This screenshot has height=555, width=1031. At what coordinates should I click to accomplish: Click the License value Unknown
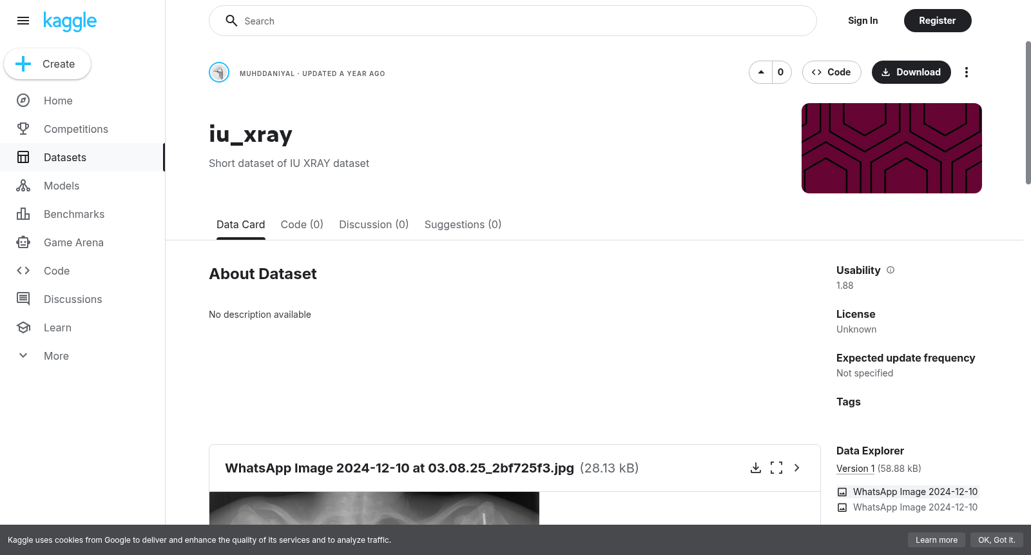(x=856, y=329)
